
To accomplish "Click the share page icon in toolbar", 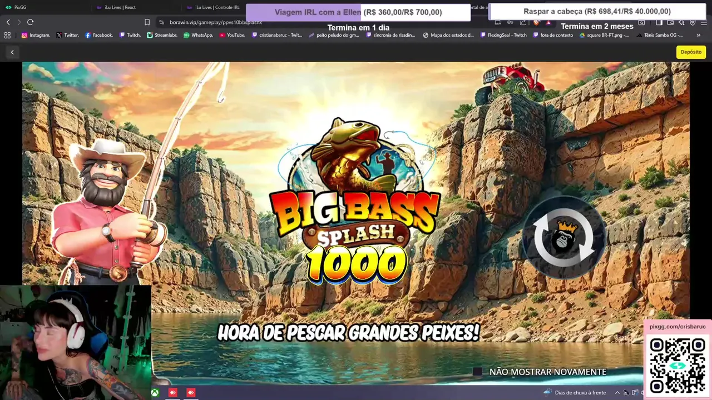I will click(x=523, y=22).
